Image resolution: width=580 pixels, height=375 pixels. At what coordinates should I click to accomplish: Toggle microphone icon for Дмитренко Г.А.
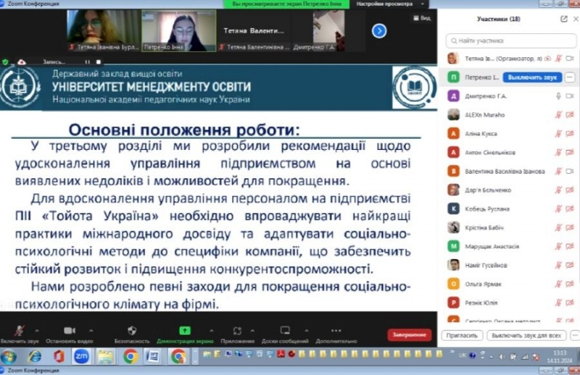[558, 96]
